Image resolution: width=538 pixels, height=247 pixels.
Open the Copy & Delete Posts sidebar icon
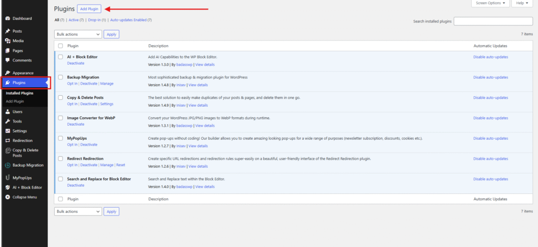pos(8,151)
